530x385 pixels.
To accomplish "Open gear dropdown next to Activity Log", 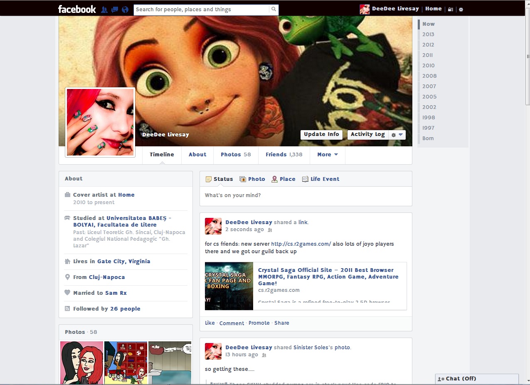I will [x=397, y=135].
